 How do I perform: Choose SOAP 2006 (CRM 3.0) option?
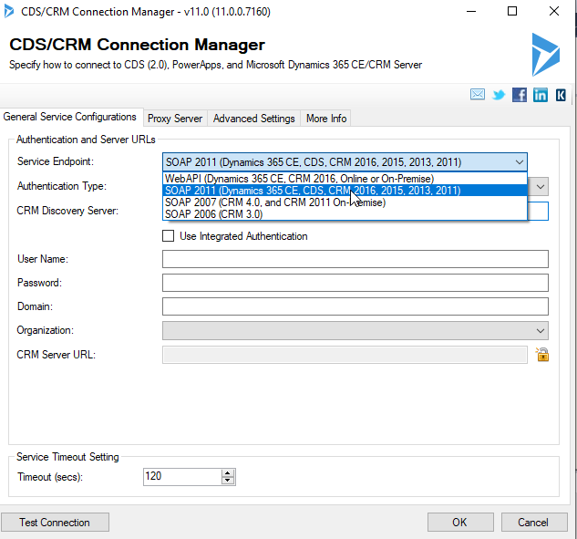tap(345, 214)
